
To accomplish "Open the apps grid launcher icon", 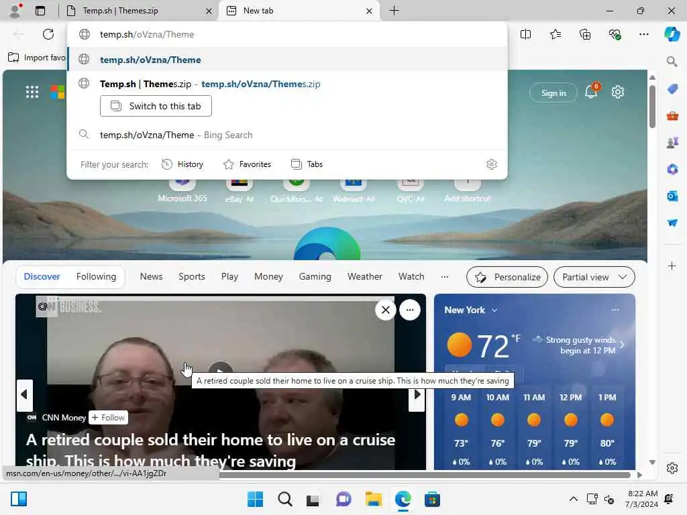I will [32, 92].
